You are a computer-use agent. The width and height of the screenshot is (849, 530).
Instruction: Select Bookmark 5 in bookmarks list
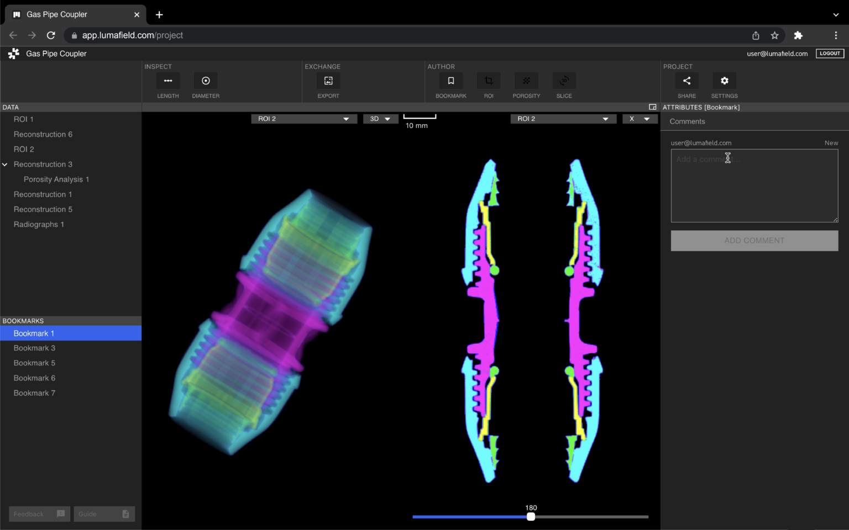34,363
